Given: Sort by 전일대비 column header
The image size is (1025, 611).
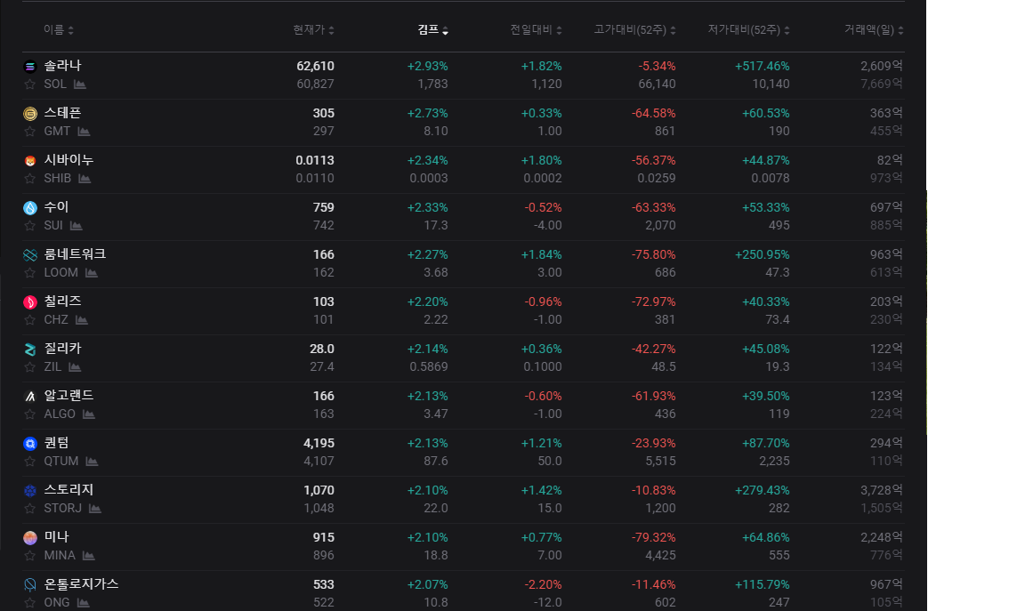Looking at the screenshot, I should tap(536, 30).
